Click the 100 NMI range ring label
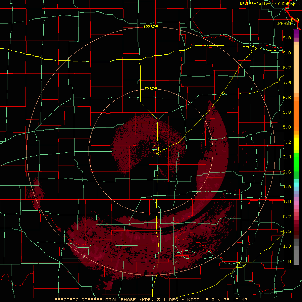The height and width of the screenshot is (302, 302). point(151,27)
